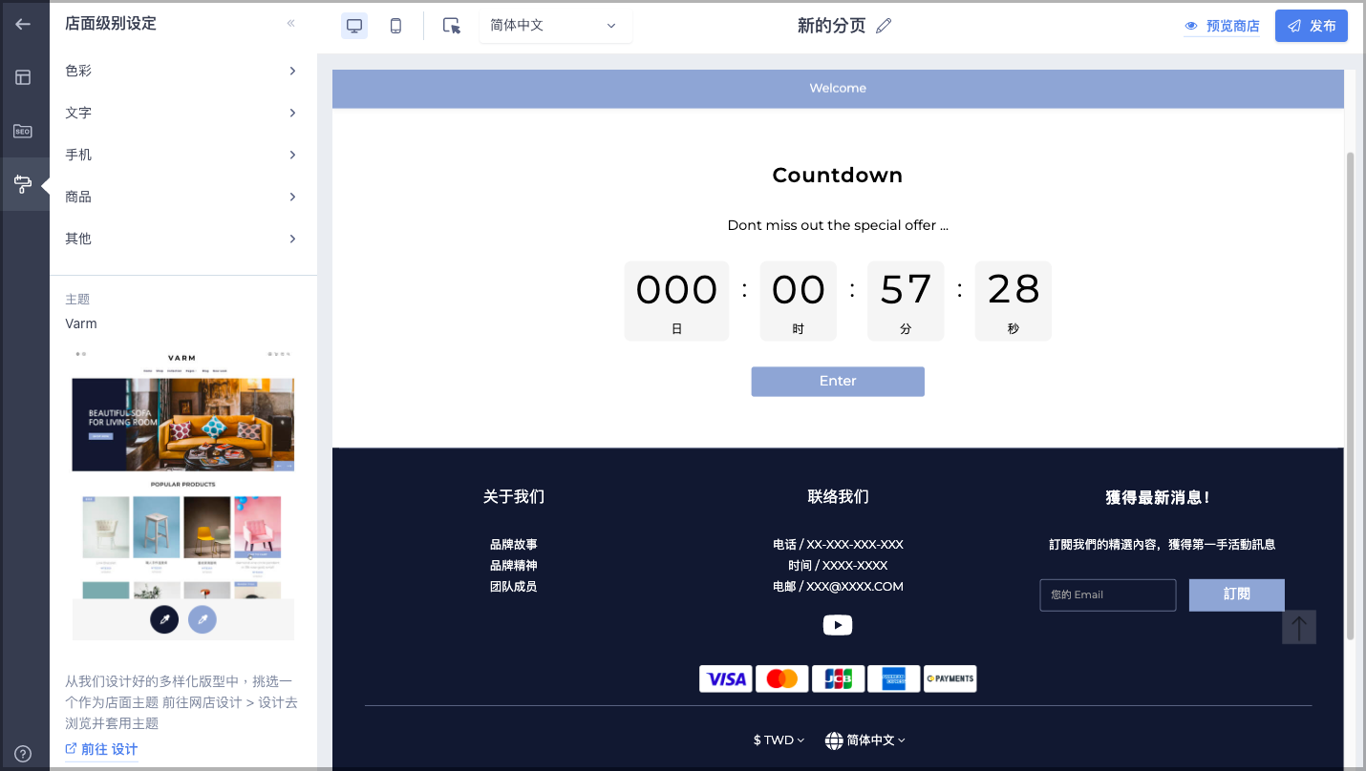
Task: Switch to desktop preview mode
Action: tap(354, 26)
